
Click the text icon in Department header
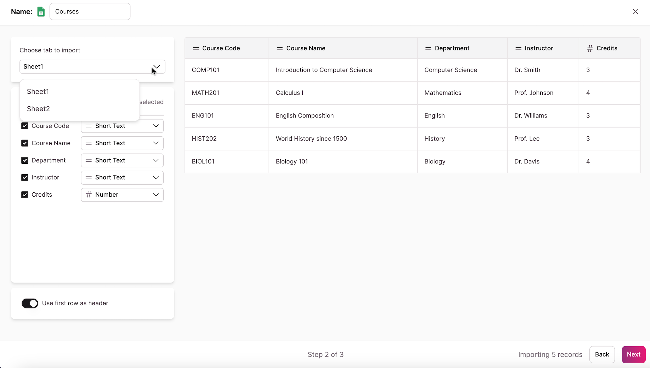(428, 48)
